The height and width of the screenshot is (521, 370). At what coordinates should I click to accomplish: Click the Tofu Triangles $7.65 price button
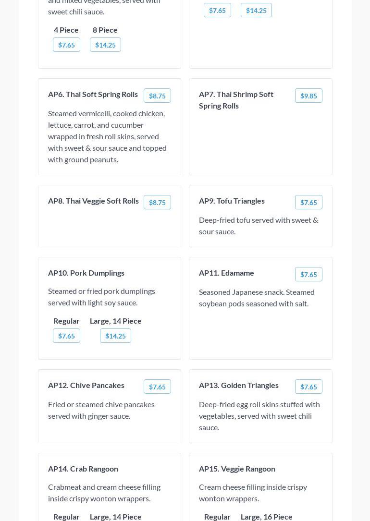(308, 203)
